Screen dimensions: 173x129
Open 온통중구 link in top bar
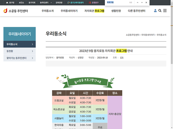click(94, 3)
